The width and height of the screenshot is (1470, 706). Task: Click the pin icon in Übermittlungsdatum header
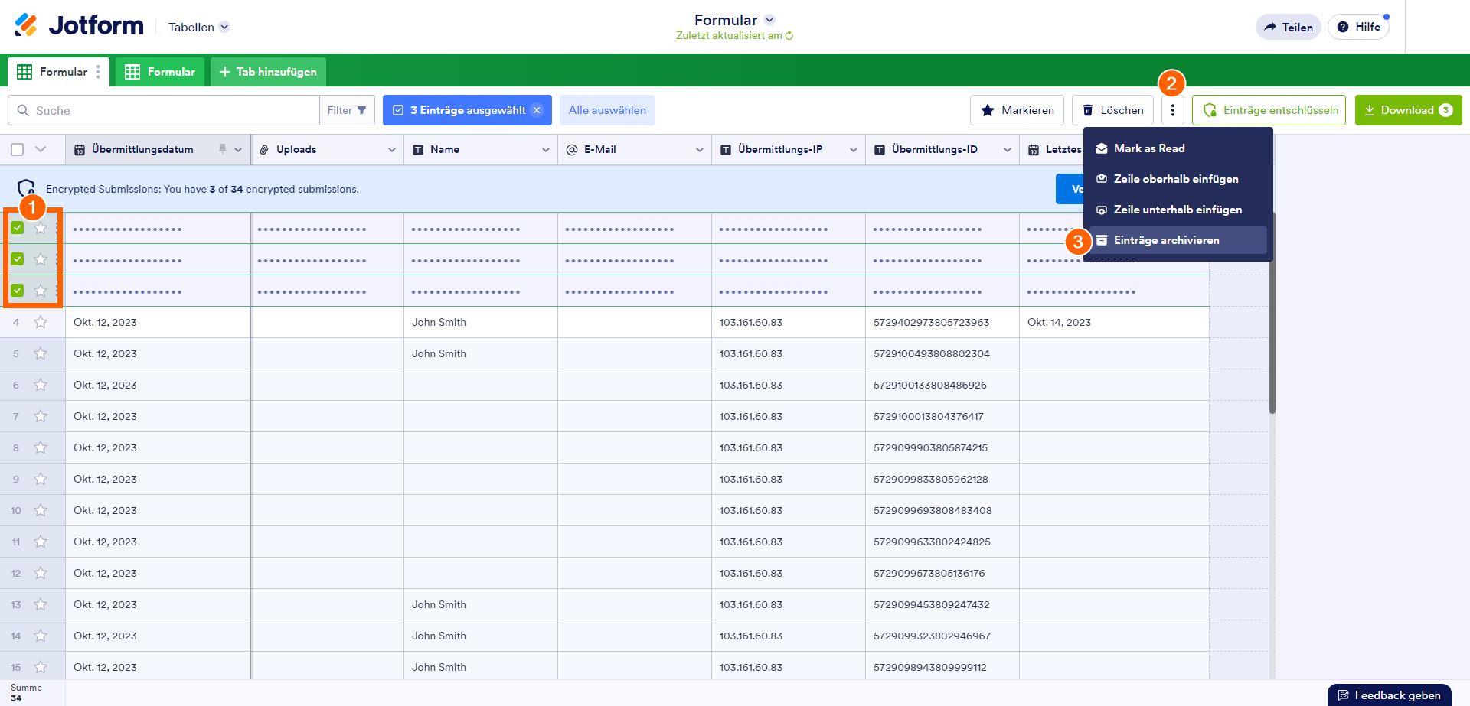point(223,149)
